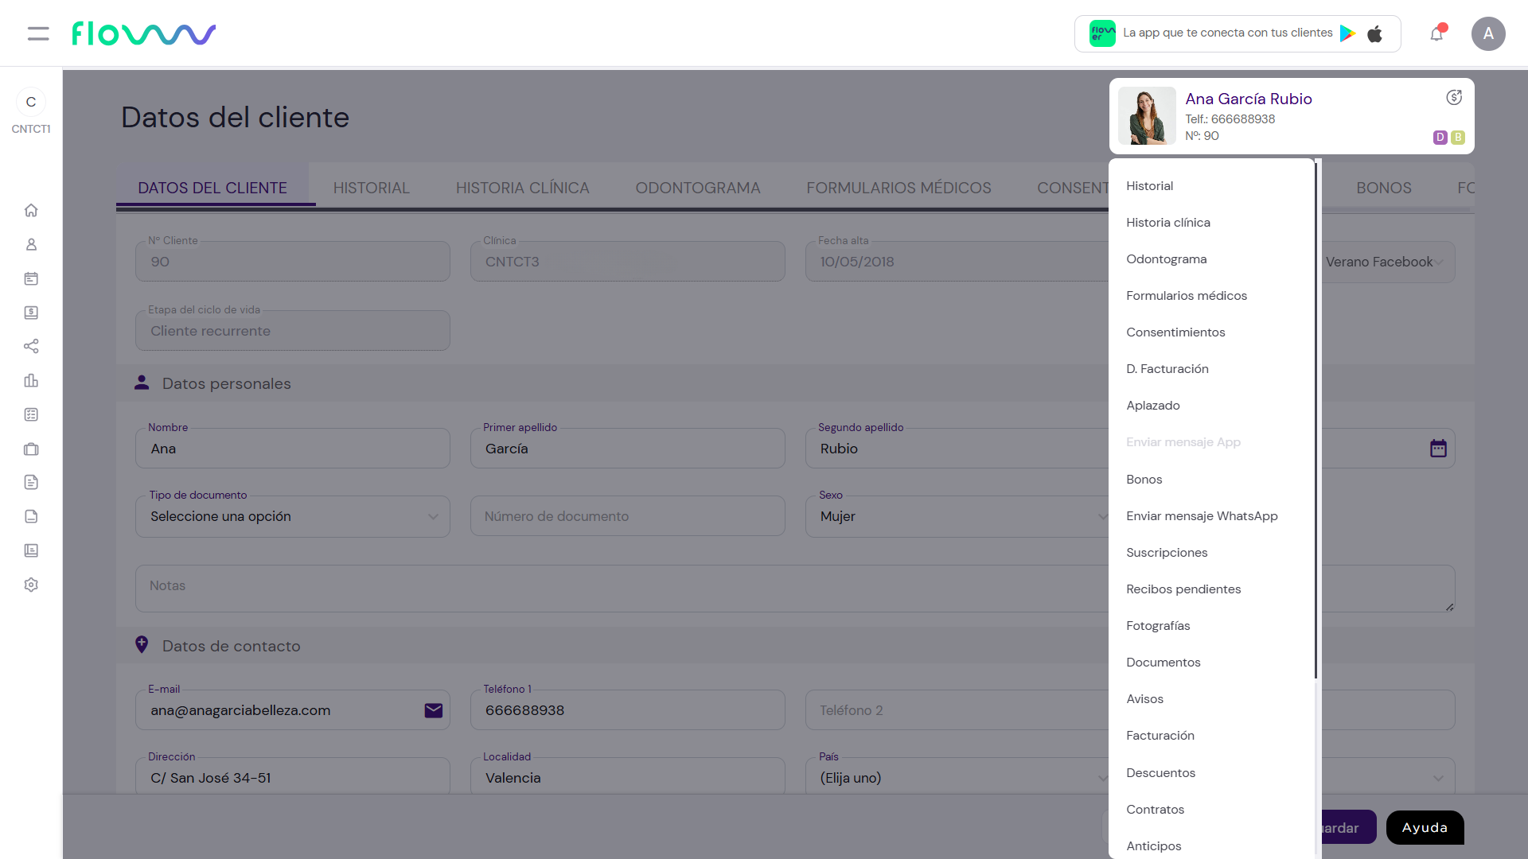Expand the País dropdown
Image resolution: width=1528 pixels, height=859 pixels.
955,778
